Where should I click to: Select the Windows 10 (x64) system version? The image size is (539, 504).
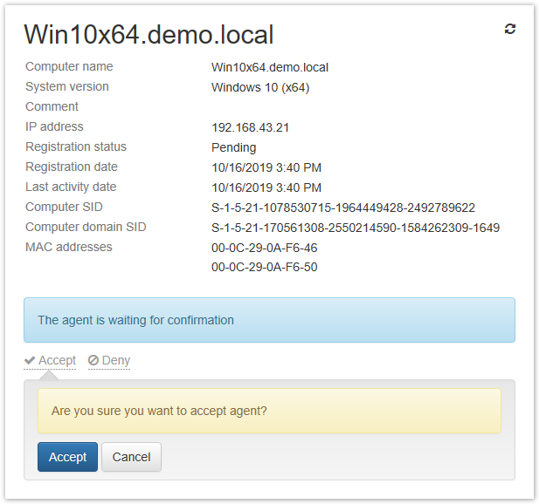(260, 87)
